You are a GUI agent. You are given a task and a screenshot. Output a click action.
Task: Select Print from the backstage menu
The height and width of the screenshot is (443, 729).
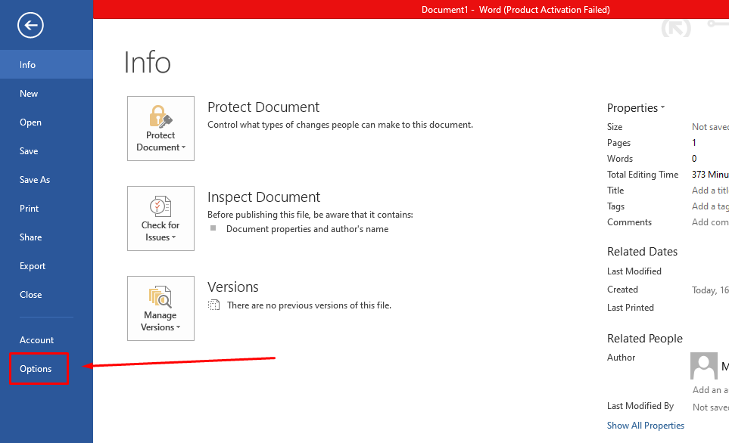click(x=30, y=209)
